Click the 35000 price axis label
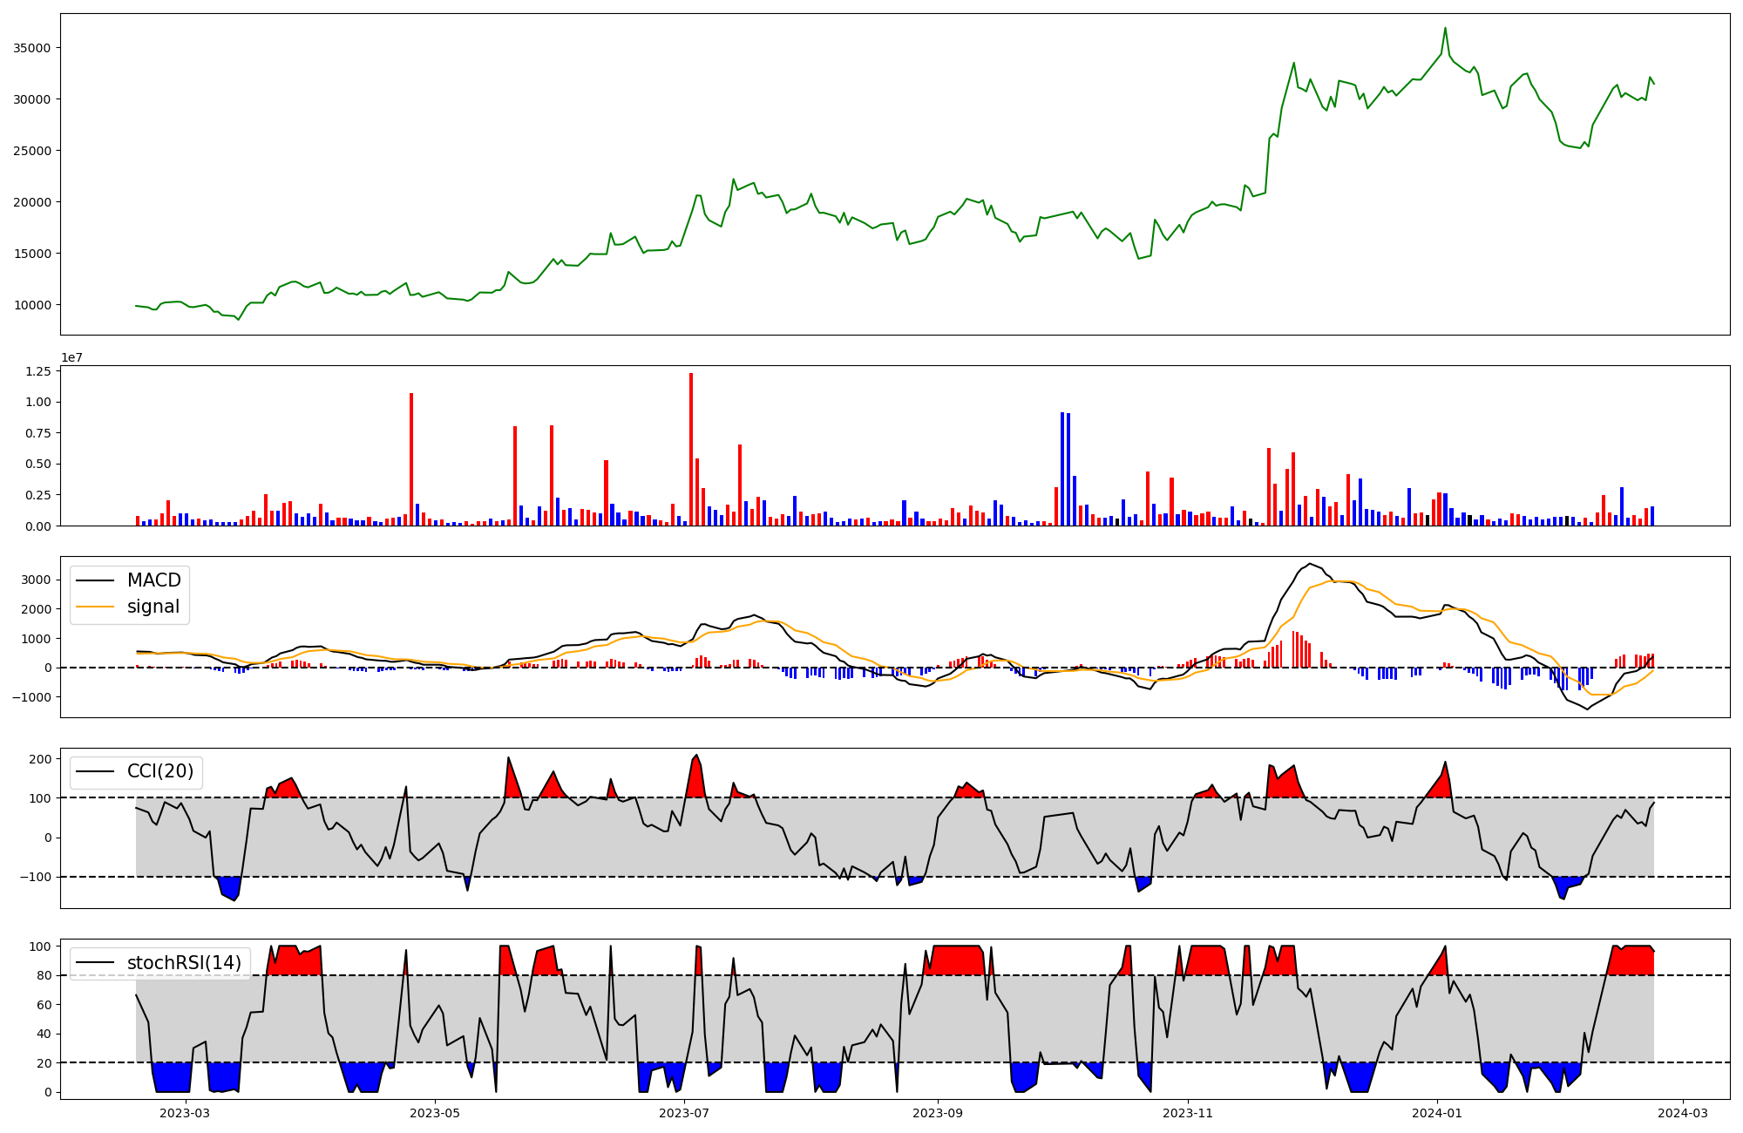Image resolution: width=1743 pixels, height=1133 pixels. coord(31,48)
